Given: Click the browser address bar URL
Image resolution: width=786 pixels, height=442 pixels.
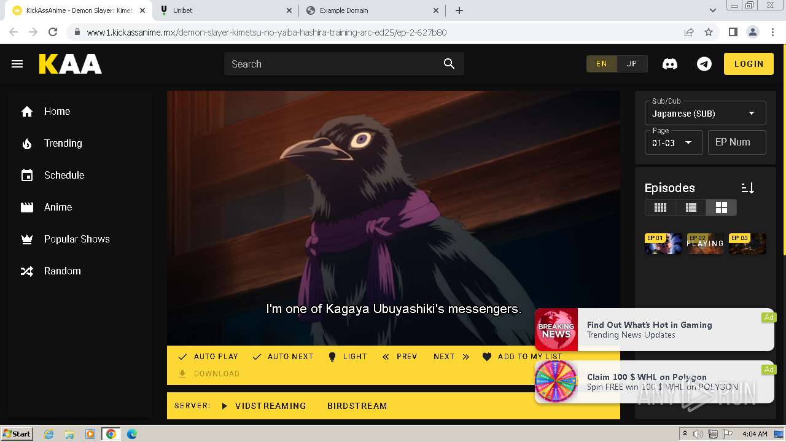Looking at the screenshot, I should (x=267, y=33).
